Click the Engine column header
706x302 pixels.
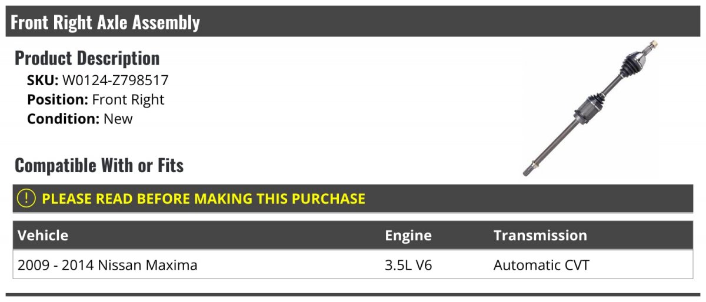pyautogui.click(x=408, y=236)
